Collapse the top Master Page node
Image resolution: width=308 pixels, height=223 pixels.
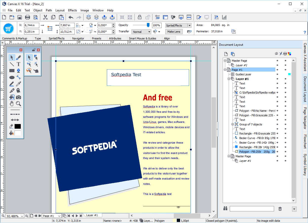[225, 61]
